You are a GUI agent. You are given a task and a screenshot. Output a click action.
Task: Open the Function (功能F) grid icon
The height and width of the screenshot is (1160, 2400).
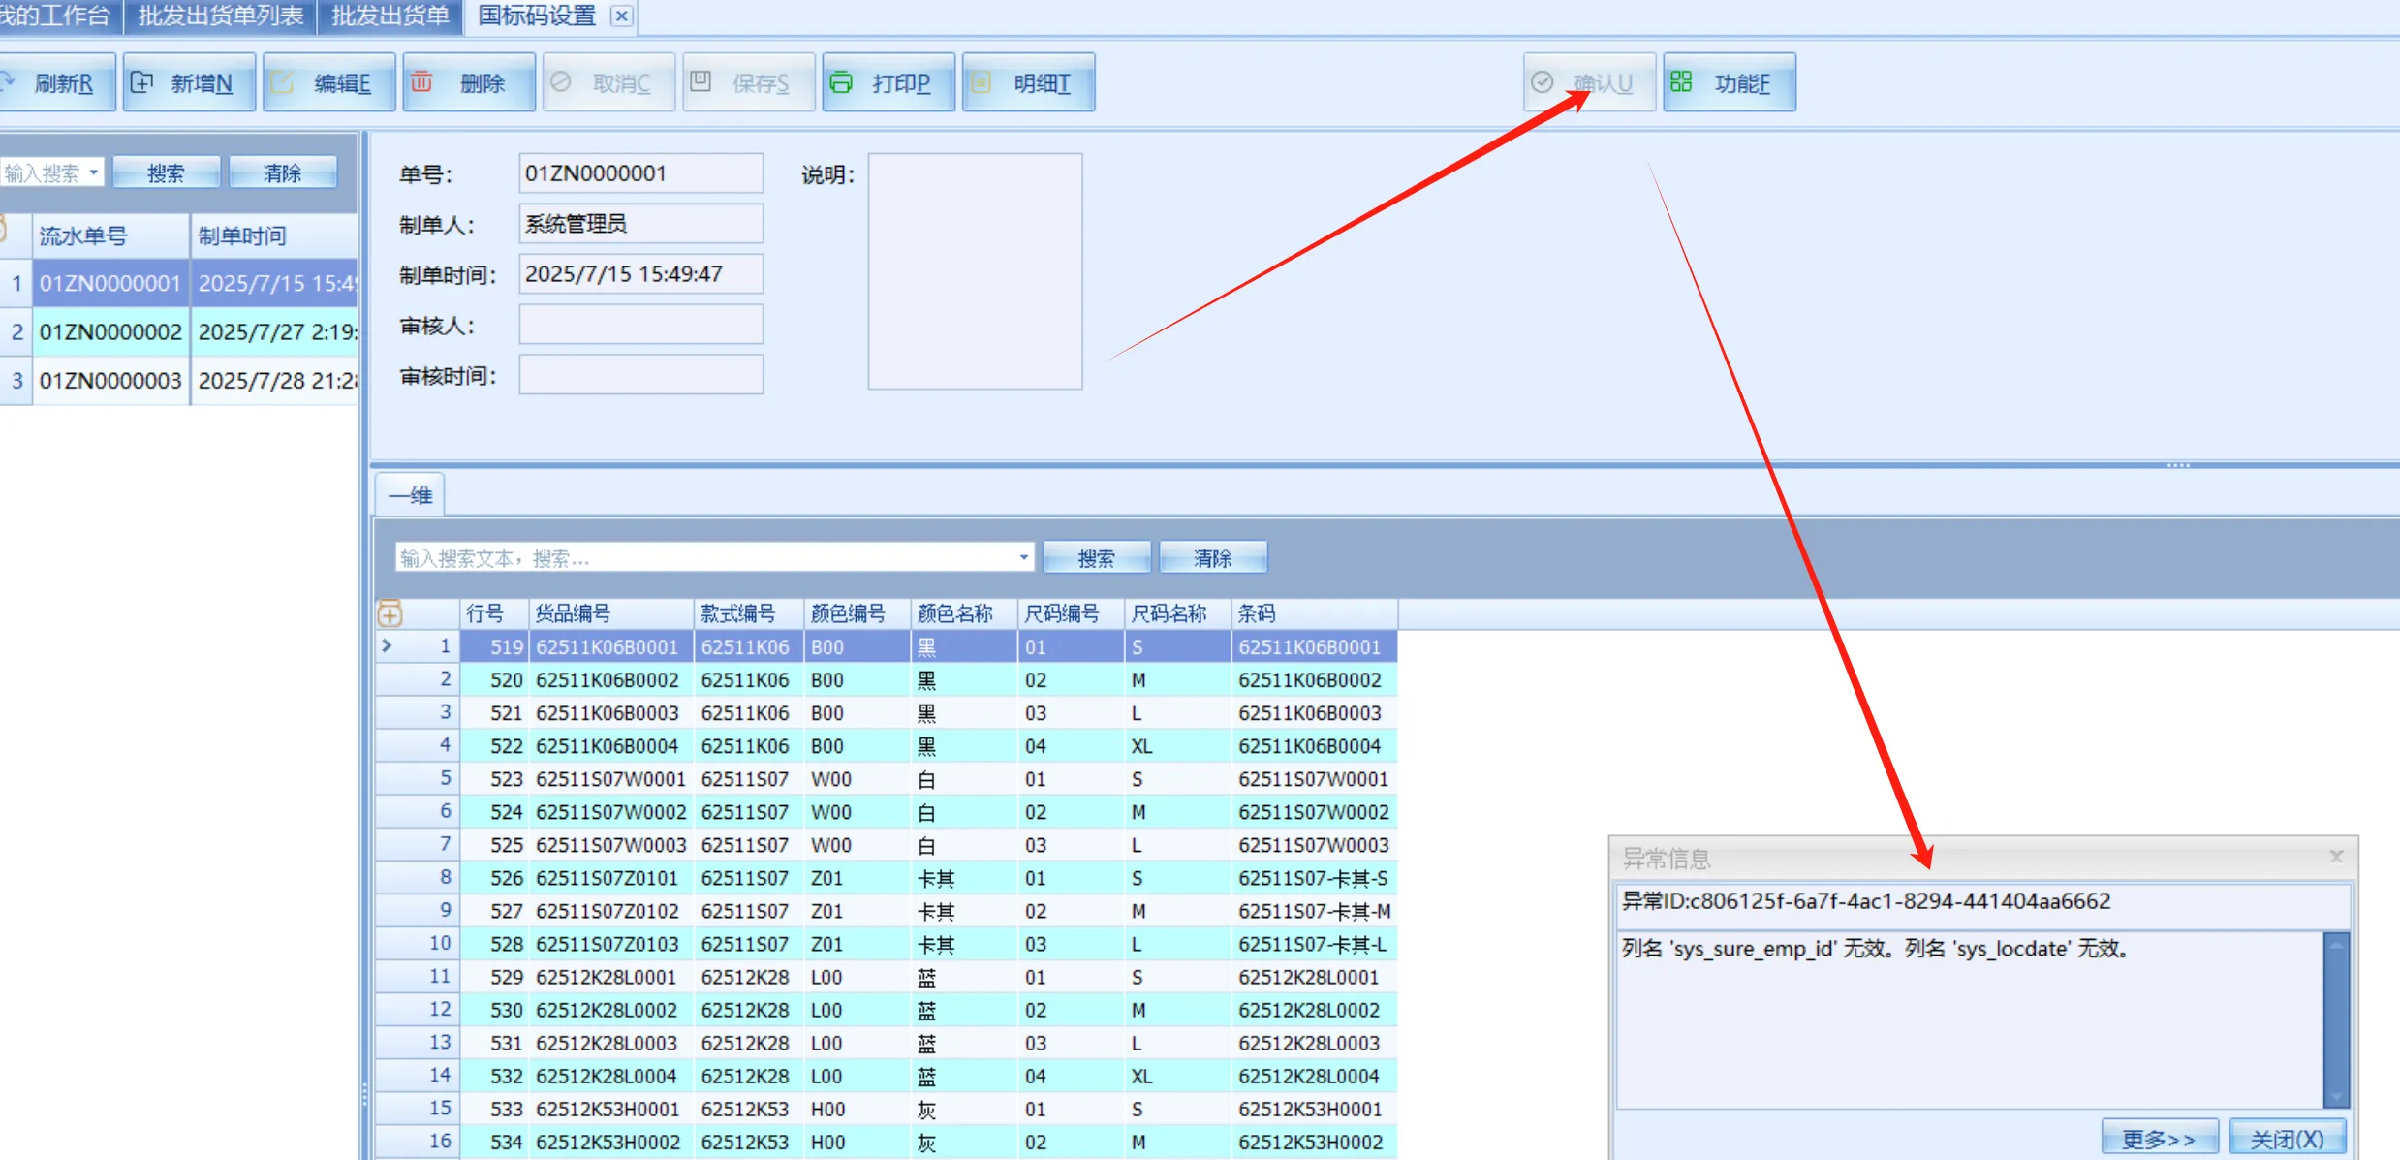pyautogui.click(x=1681, y=82)
